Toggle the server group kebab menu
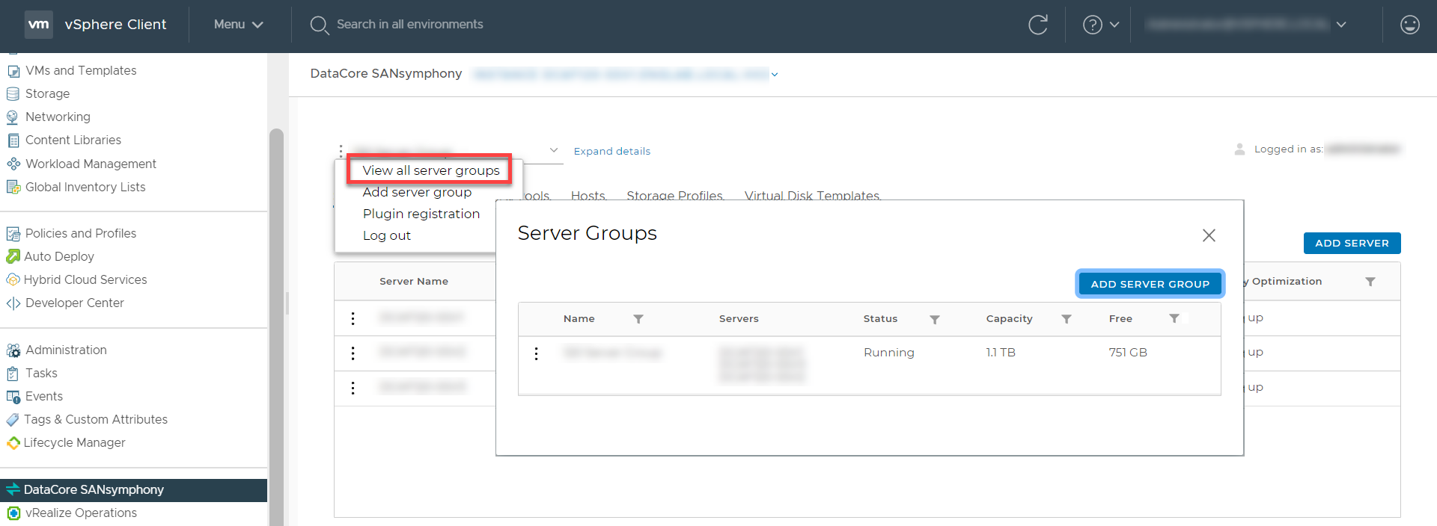The width and height of the screenshot is (1437, 526). point(341,151)
